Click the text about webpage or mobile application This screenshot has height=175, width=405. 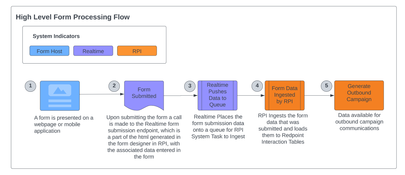[x=64, y=124]
